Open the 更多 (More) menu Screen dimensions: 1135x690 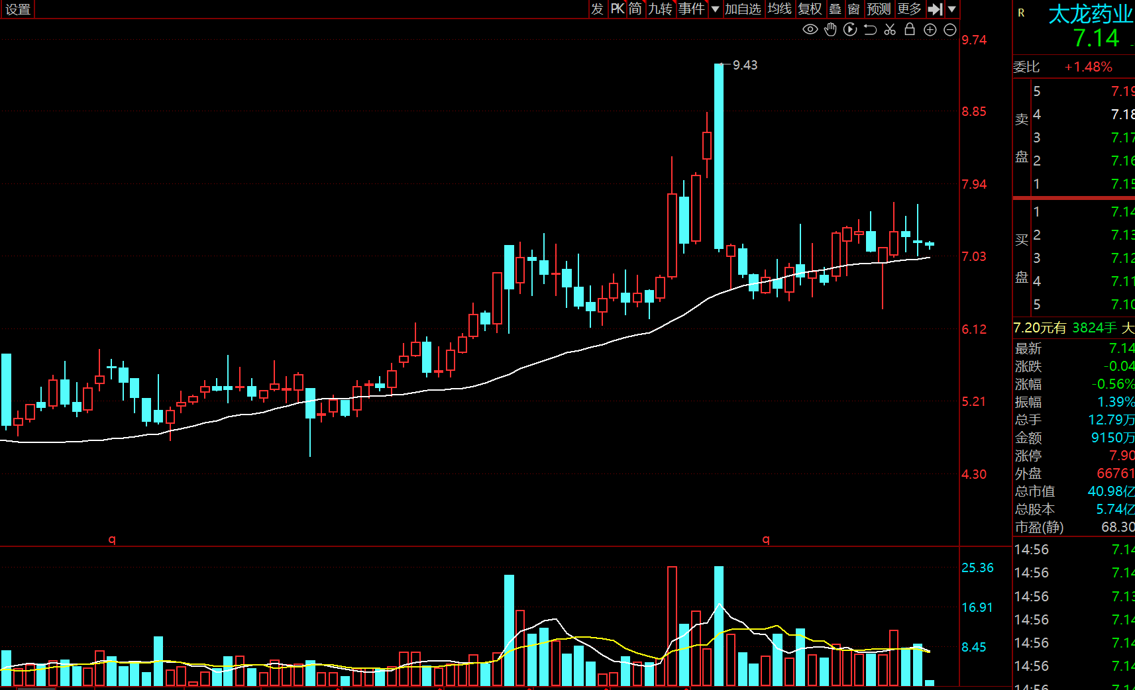(x=909, y=9)
